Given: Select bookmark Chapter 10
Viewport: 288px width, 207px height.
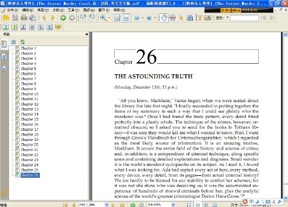Looking at the screenshot, I should [30, 94].
